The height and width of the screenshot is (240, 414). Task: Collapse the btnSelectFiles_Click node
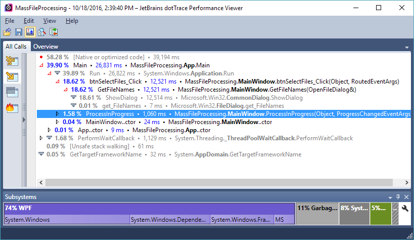[x=57, y=82]
